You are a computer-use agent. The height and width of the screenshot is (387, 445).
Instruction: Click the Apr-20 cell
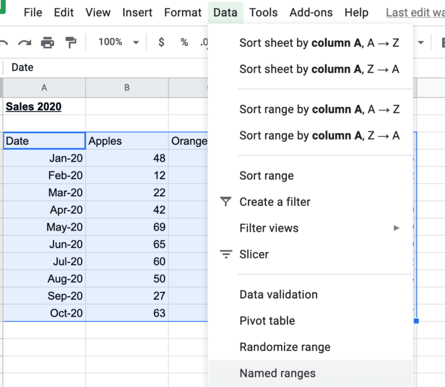click(x=44, y=210)
